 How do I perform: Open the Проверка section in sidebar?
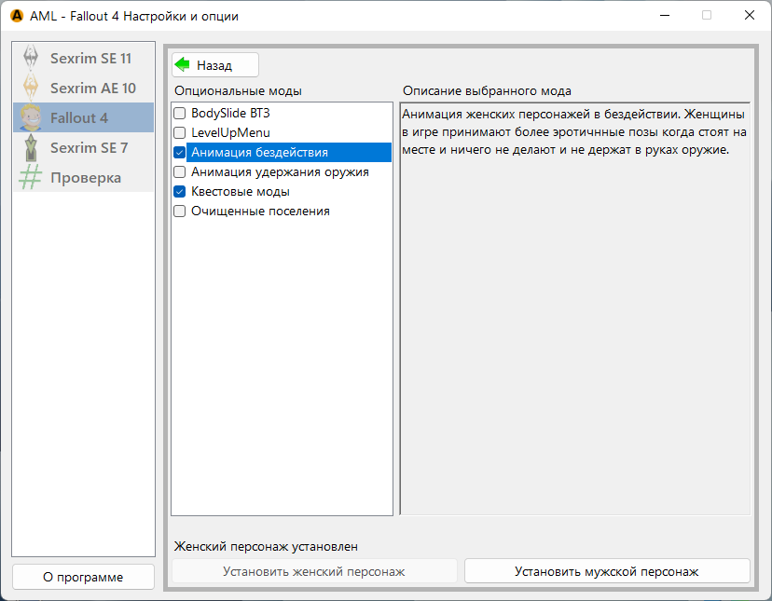point(85,177)
